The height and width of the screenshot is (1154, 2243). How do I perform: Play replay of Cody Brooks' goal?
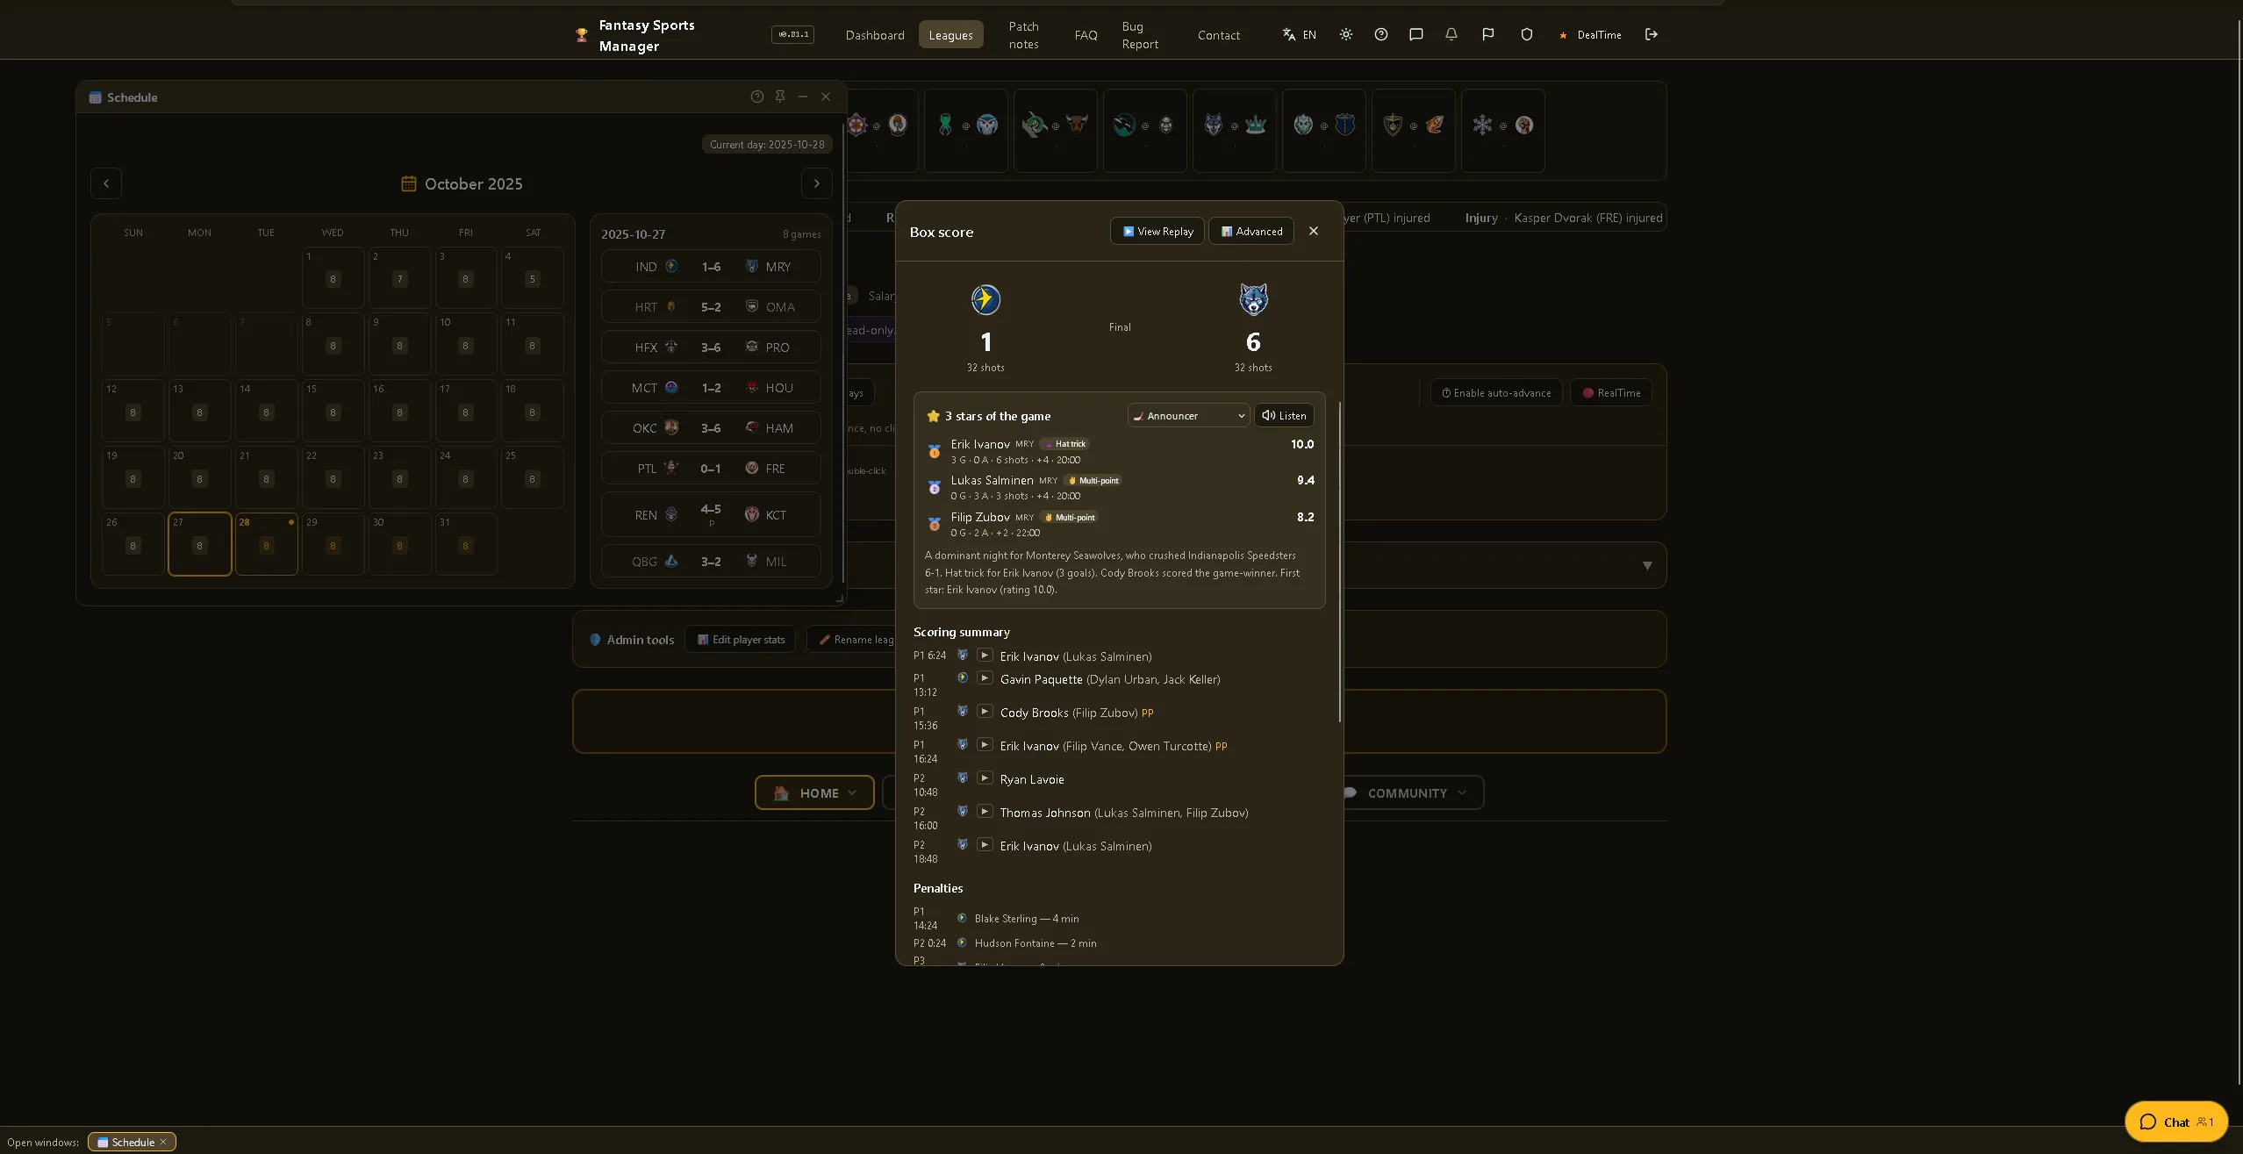point(985,712)
